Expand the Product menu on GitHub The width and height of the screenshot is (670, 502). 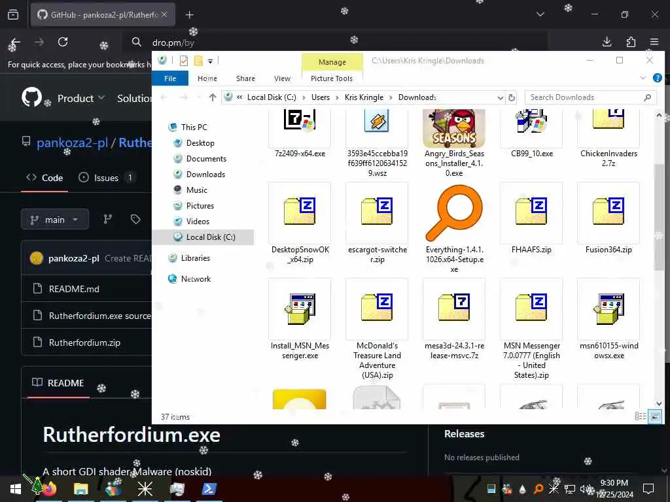[x=81, y=98]
